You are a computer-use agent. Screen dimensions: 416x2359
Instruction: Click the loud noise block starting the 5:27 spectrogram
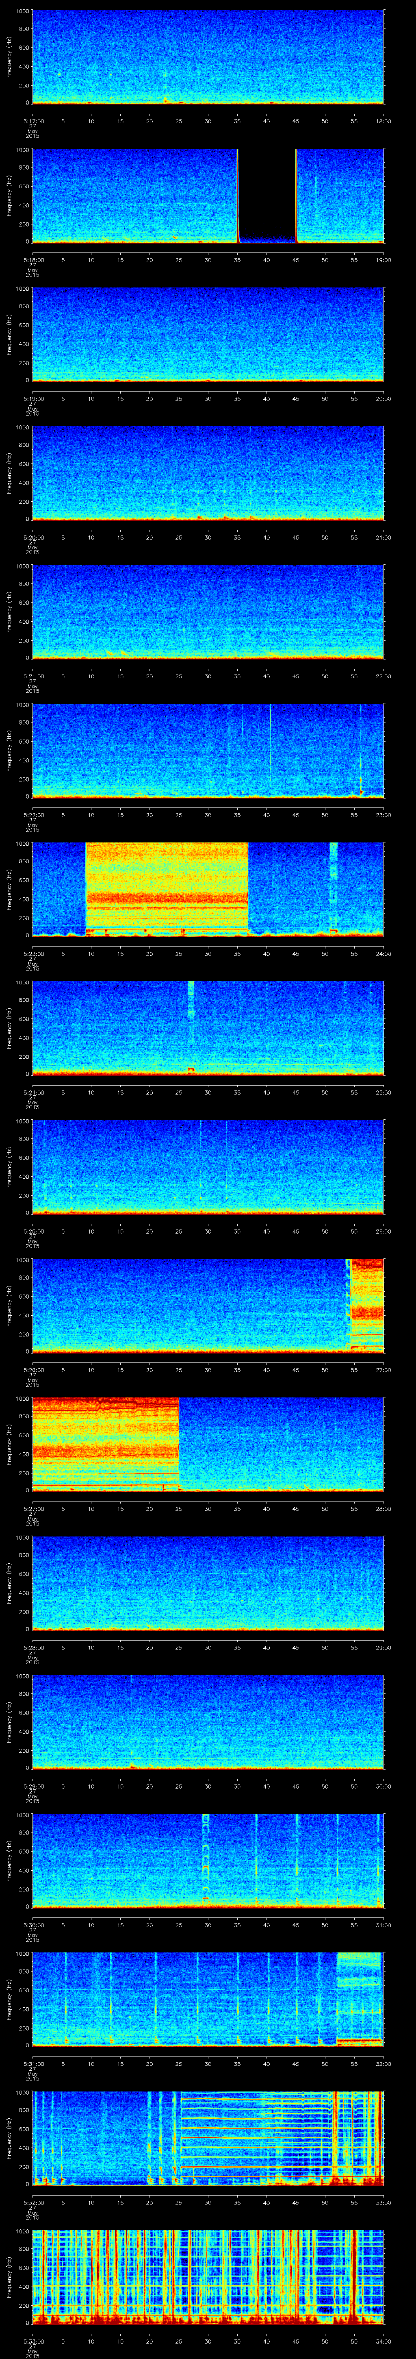click(105, 1443)
